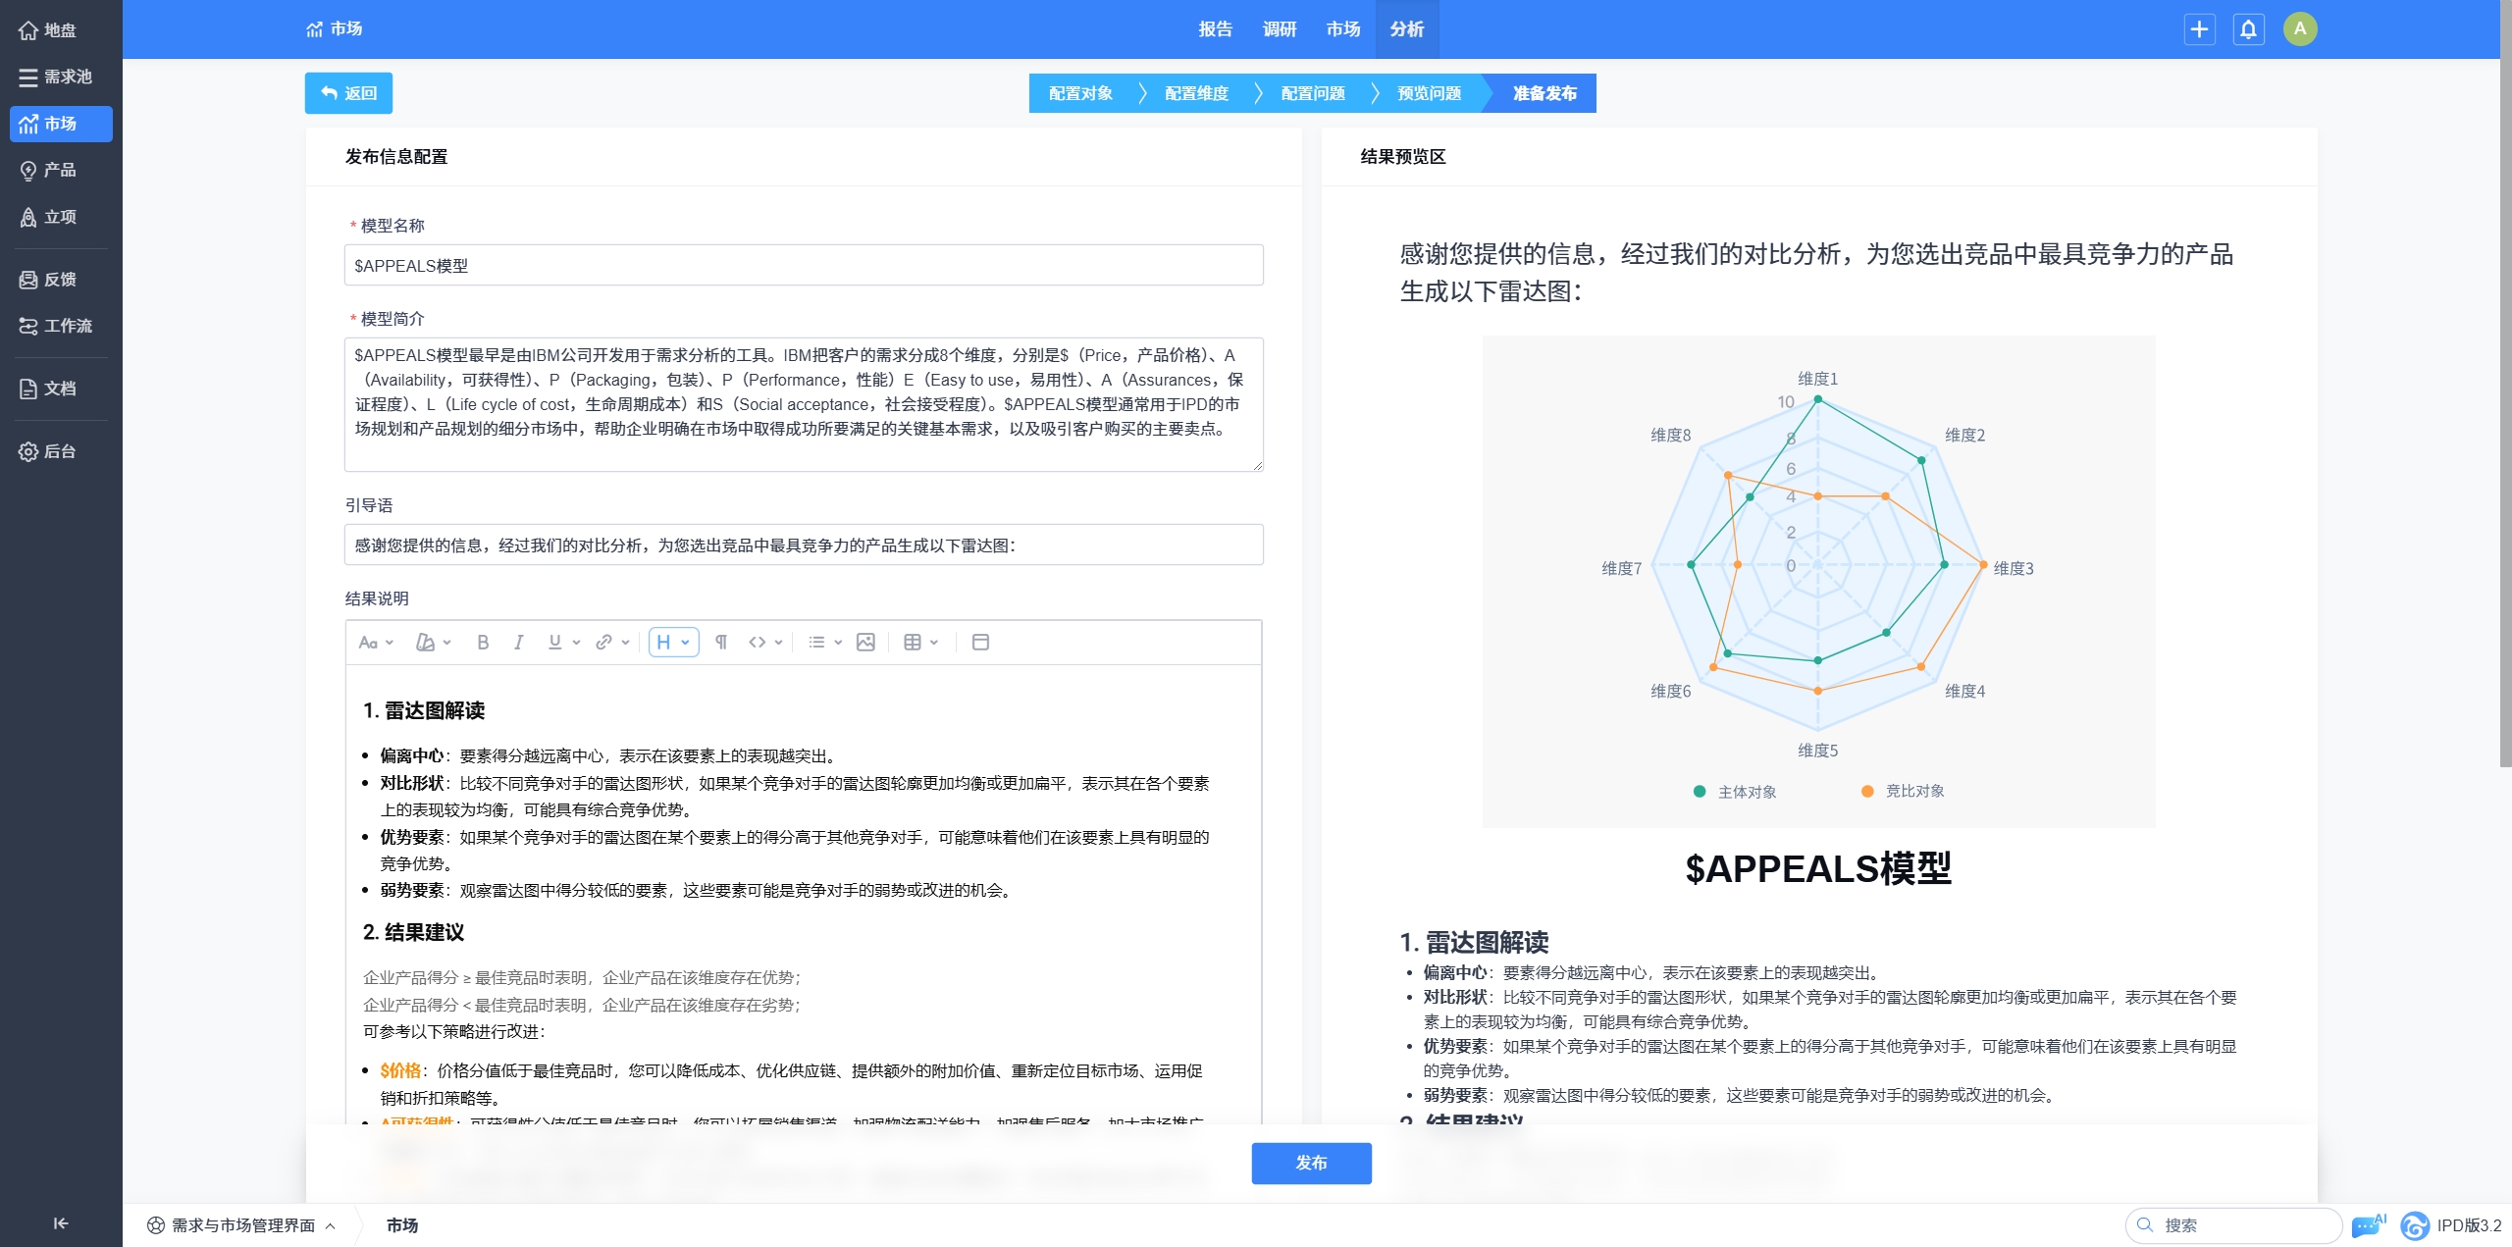Click the 市场 breadcrumb in bottom bar

402,1224
